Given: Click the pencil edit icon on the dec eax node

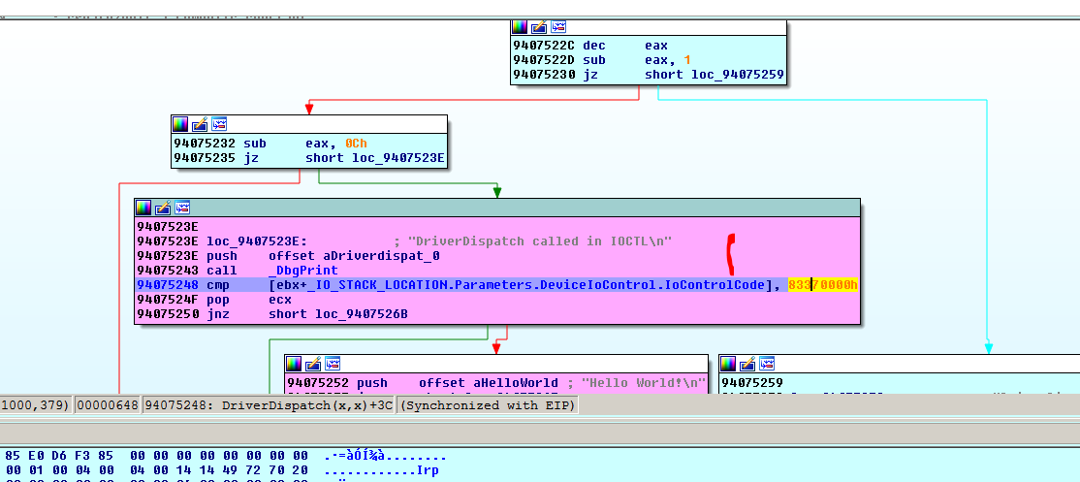Looking at the screenshot, I should [539, 27].
